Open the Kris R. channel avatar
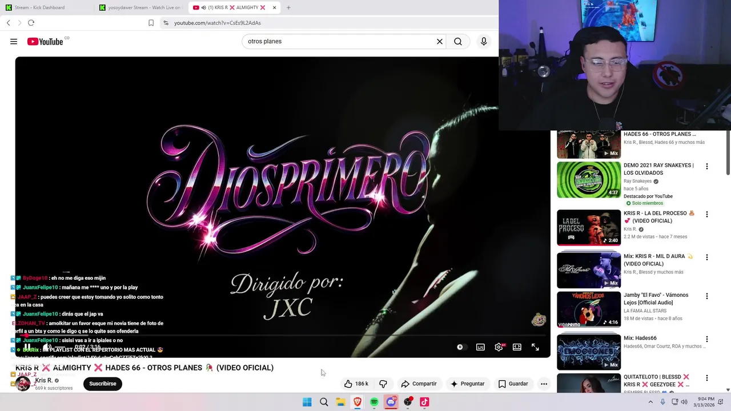Image resolution: width=731 pixels, height=411 pixels. click(x=23, y=384)
